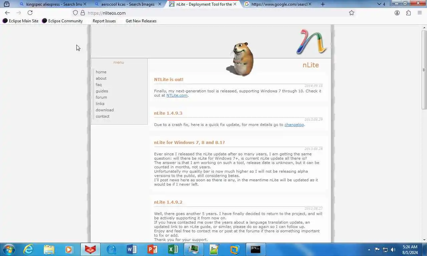The height and width of the screenshot is (256, 427).
Task: Close the kingspec aliexpress tab
Action: [x=84, y=4]
